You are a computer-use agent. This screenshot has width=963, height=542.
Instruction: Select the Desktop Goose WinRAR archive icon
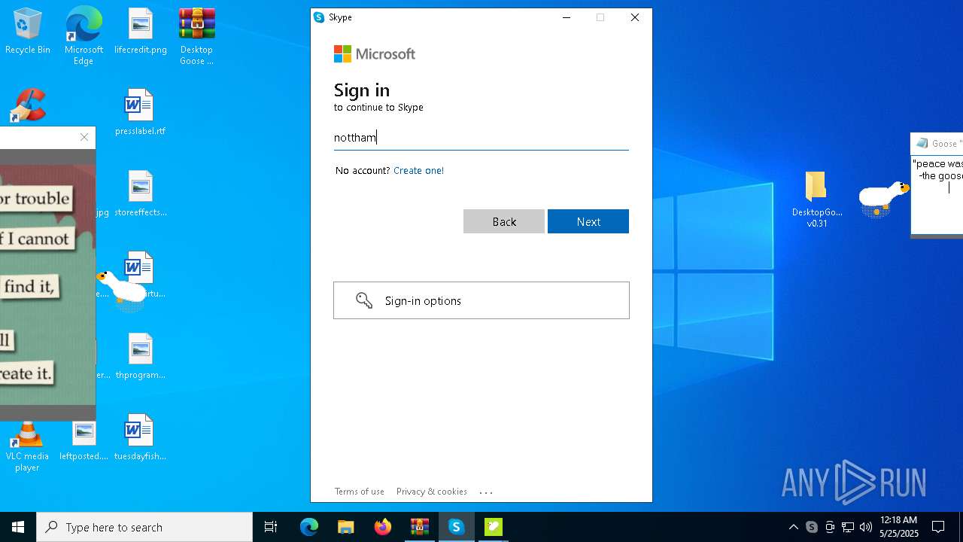196,35
